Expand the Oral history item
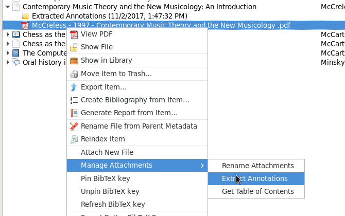Viewport: 345px width, 216px height. pyautogui.click(x=7, y=62)
